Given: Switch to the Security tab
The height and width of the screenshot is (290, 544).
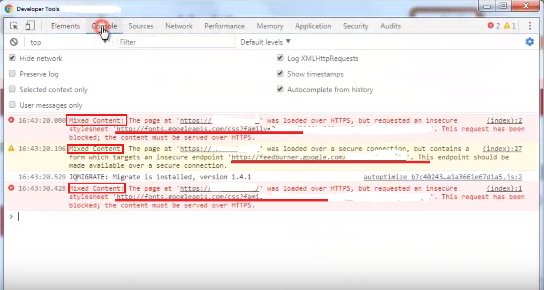Looking at the screenshot, I should click(x=355, y=26).
